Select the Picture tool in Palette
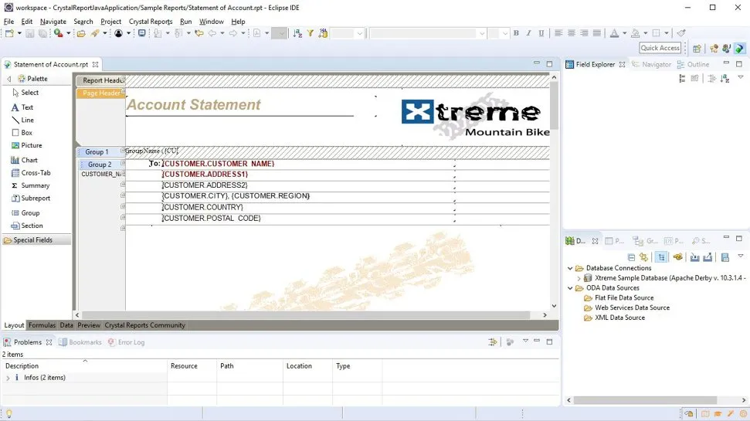The width and height of the screenshot is (750, 421). pyautogui.click(x=26, y=145)
